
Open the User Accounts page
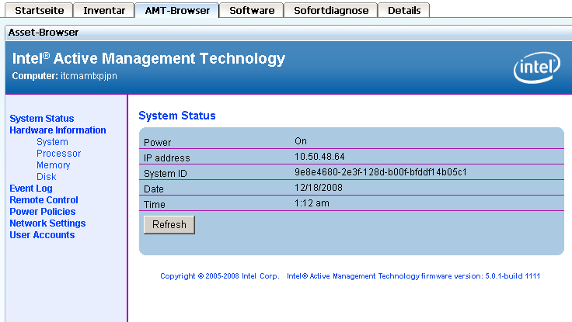click(42, 235)
